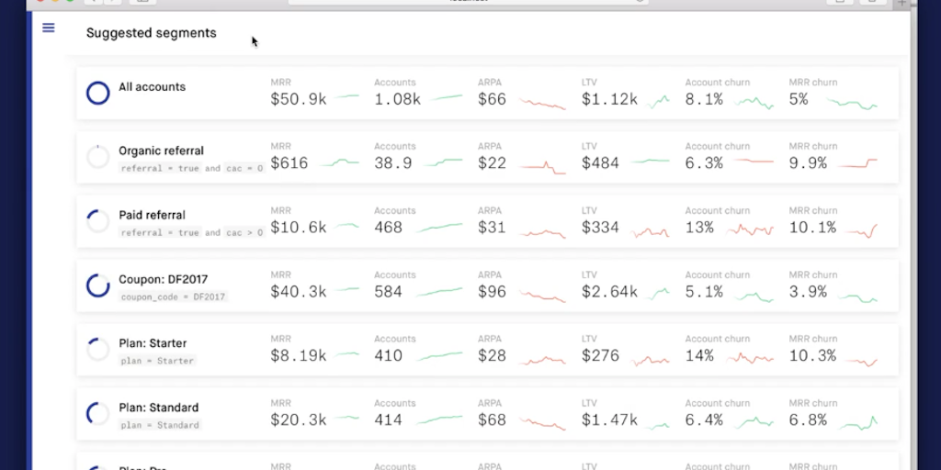Click the $1.12k LTV value
The height and width of the screenshot is (470, 941).
[609, 99]
